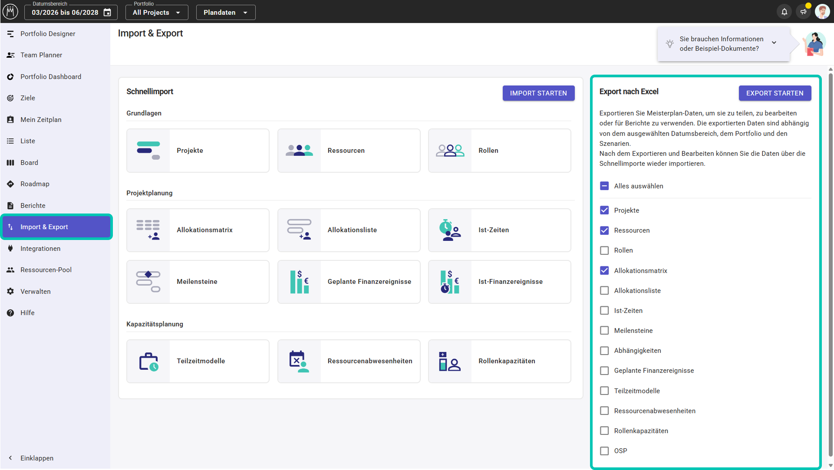Open Ressourcen-Pool page
The image size is (834, 470).
point(55,270)
